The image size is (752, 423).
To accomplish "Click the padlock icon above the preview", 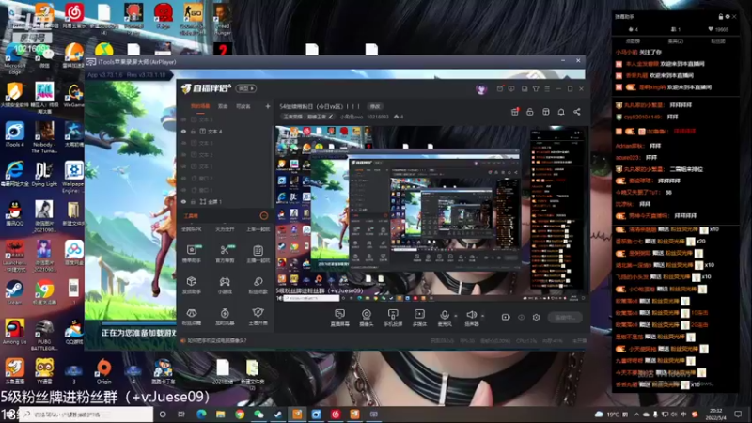I will [530, 112].
